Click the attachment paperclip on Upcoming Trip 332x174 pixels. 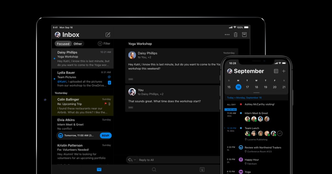tap(109, 104)
